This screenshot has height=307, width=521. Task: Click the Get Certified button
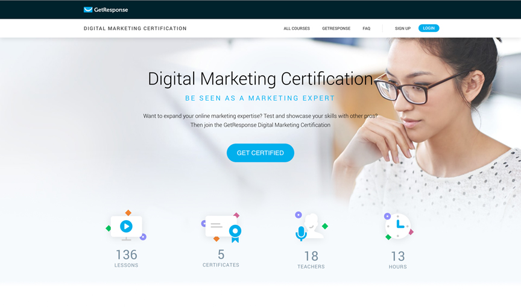pyautogui.click(x=260, y=153)
